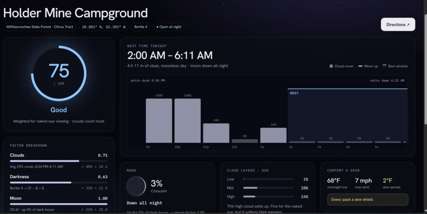The height and width of the screenshot is (214, 427).
Task: Click the Dewy: pack a dew shield notice
Action: [x=368, y=200]
